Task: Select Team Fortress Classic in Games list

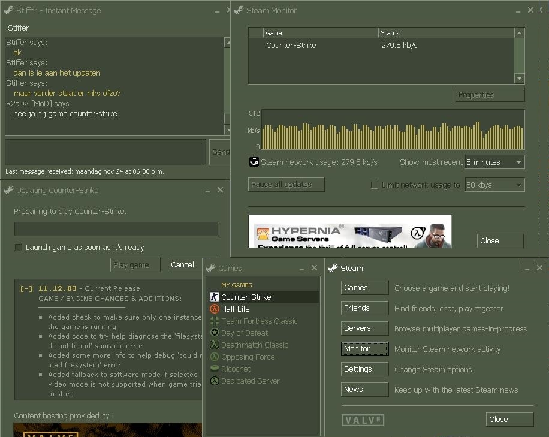Action: [264, 321]
